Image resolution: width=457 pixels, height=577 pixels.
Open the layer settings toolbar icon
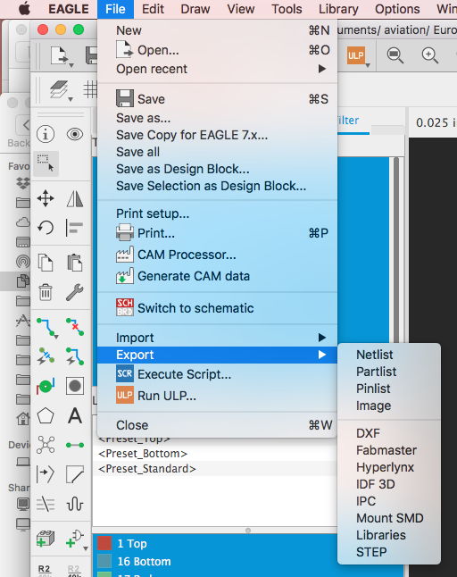click(x=59, y=90)
